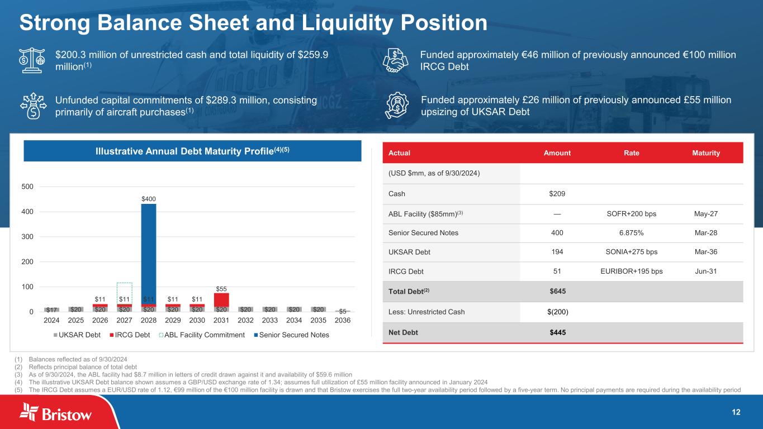Click the gear dollar hand icon
Viewport: 763px width, 429px height.
397,105
